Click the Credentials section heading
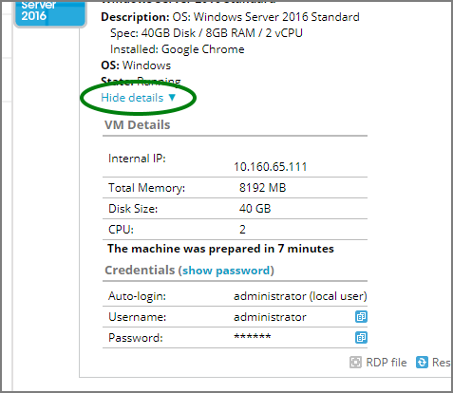 click(140, 271)
